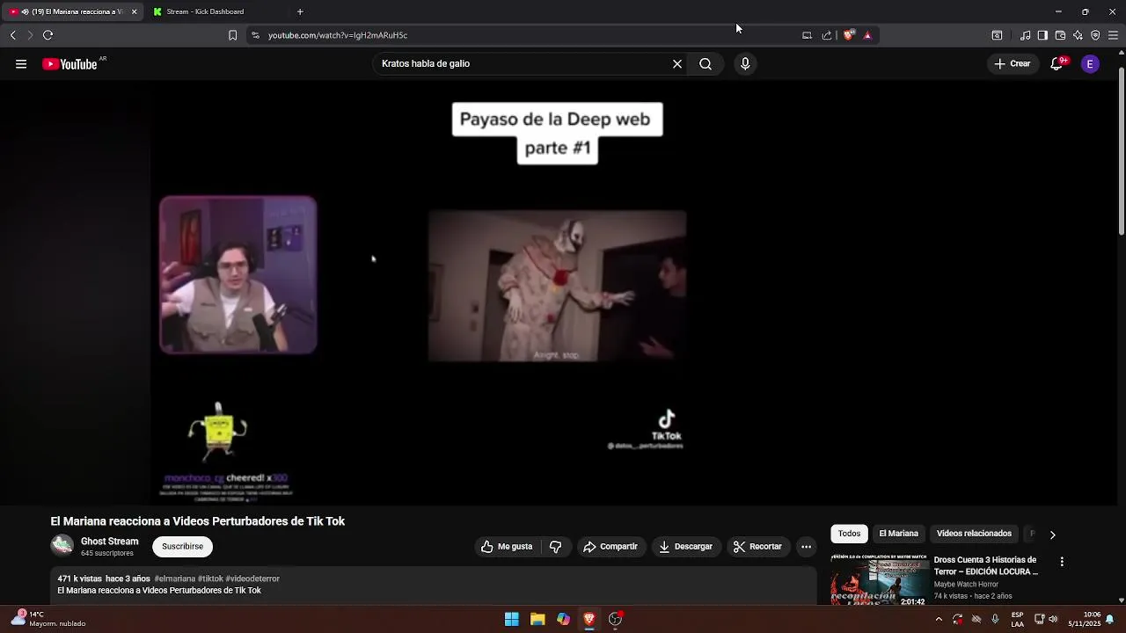Click #tiktok hashtag
This screenshot has width=1126, height=633.
pyautogui.click(x=210, y=579)
